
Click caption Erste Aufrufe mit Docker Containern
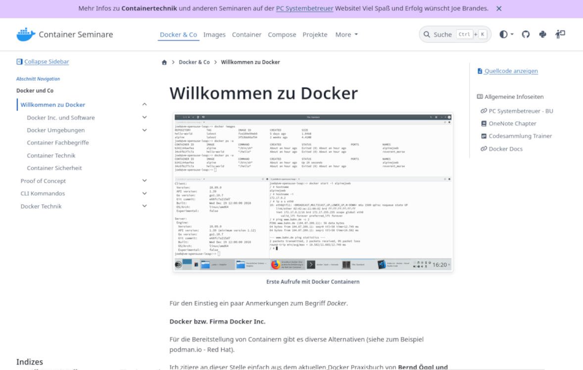313,282
